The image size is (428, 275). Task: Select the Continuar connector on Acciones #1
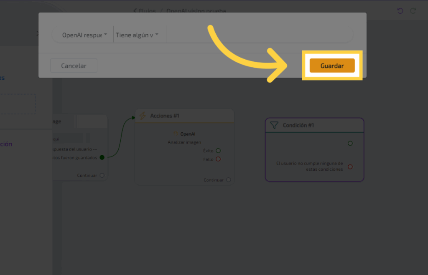228,180
